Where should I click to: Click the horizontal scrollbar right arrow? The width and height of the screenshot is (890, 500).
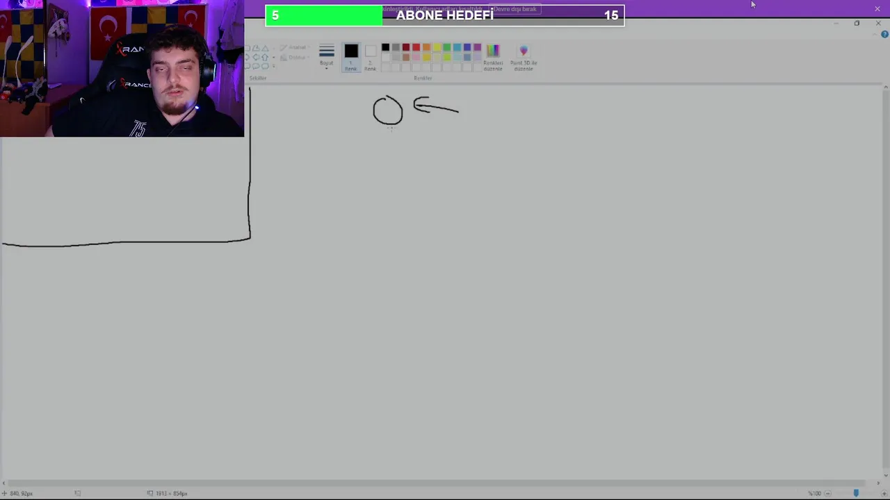click(877, 483)
